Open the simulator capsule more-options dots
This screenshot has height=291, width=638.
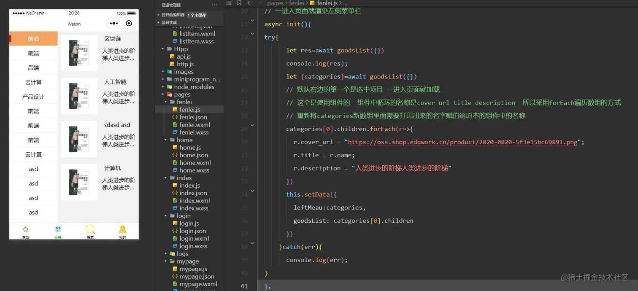click(x=113, y=24)
